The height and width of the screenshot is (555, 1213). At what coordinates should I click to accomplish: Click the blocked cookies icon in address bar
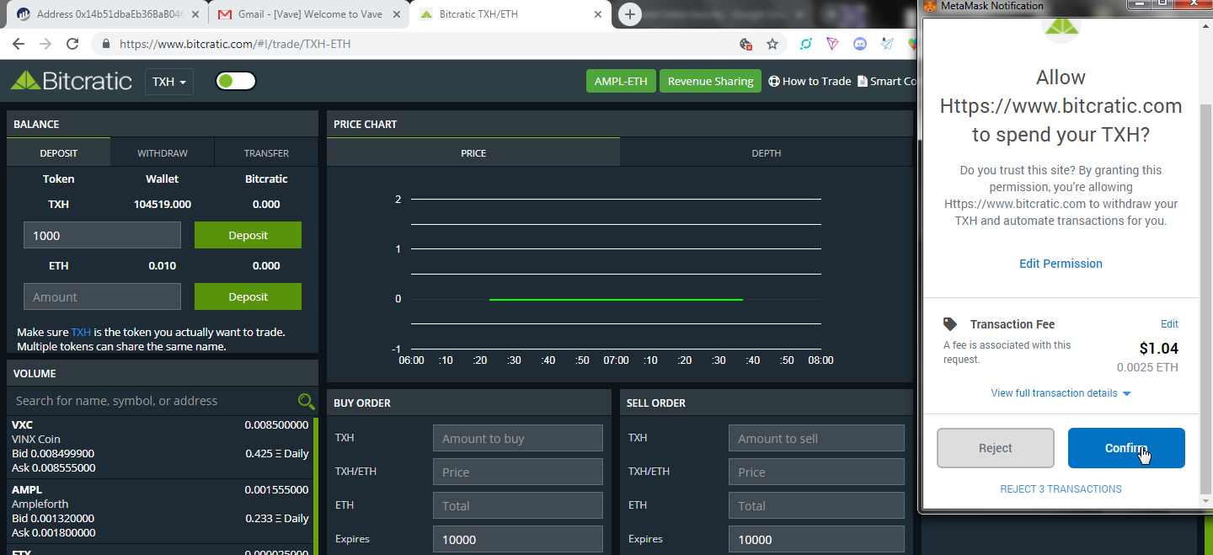pos(745,44)
